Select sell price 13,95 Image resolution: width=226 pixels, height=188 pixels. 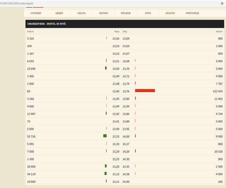[126, 129]
